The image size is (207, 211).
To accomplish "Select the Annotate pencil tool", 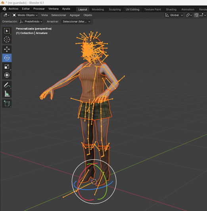I will (x=7, y=85).
